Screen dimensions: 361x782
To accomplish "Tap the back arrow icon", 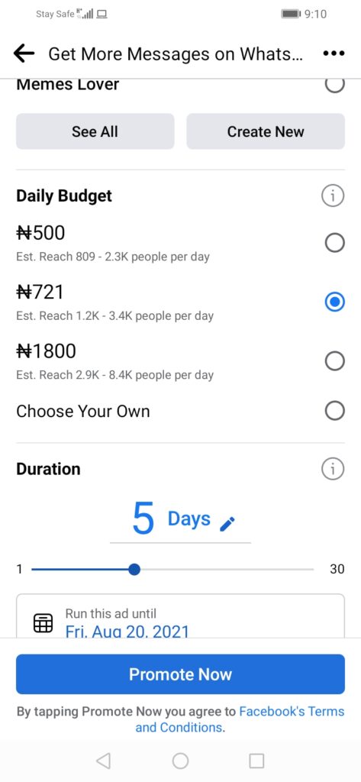I will click(24, 53).
